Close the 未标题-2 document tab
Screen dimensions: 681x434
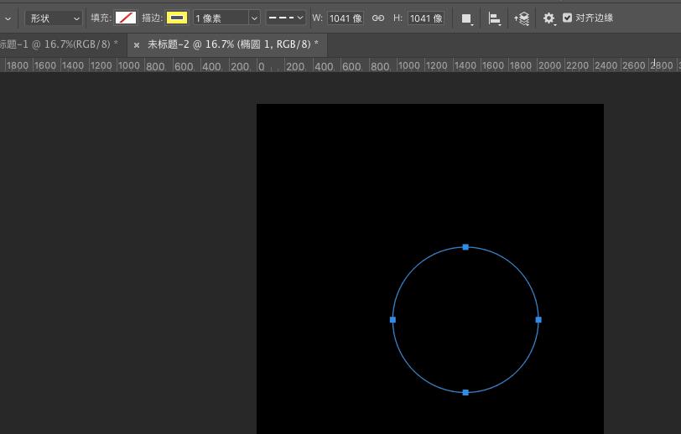coord(137,44)
